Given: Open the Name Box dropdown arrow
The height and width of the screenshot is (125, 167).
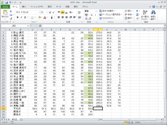Looking at the screenshot, I should tap(28, 26).
